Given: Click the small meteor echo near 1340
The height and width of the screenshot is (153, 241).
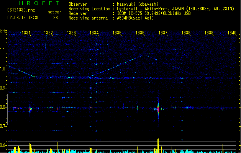Looking at the screenshot, I should 223,109.
